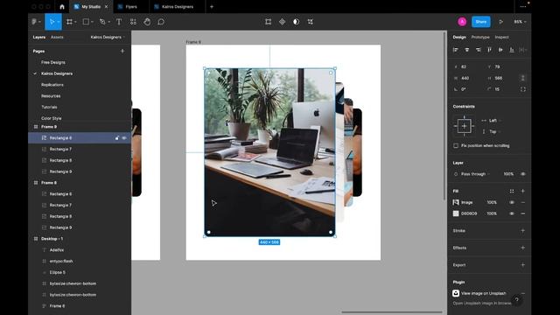The image size is (560, 315).
Task: Click the Use as mask icon
Action: pos(296,22)
